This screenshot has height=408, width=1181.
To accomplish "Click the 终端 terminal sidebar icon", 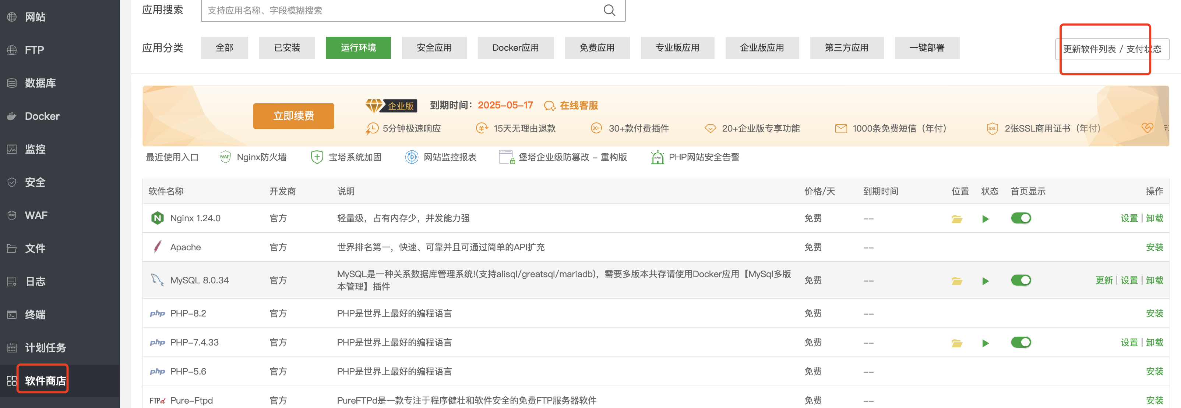I will tap(12, 315).
